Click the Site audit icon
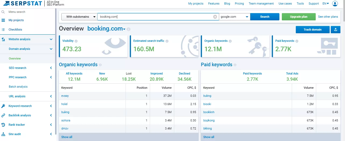 click(3, 134)
